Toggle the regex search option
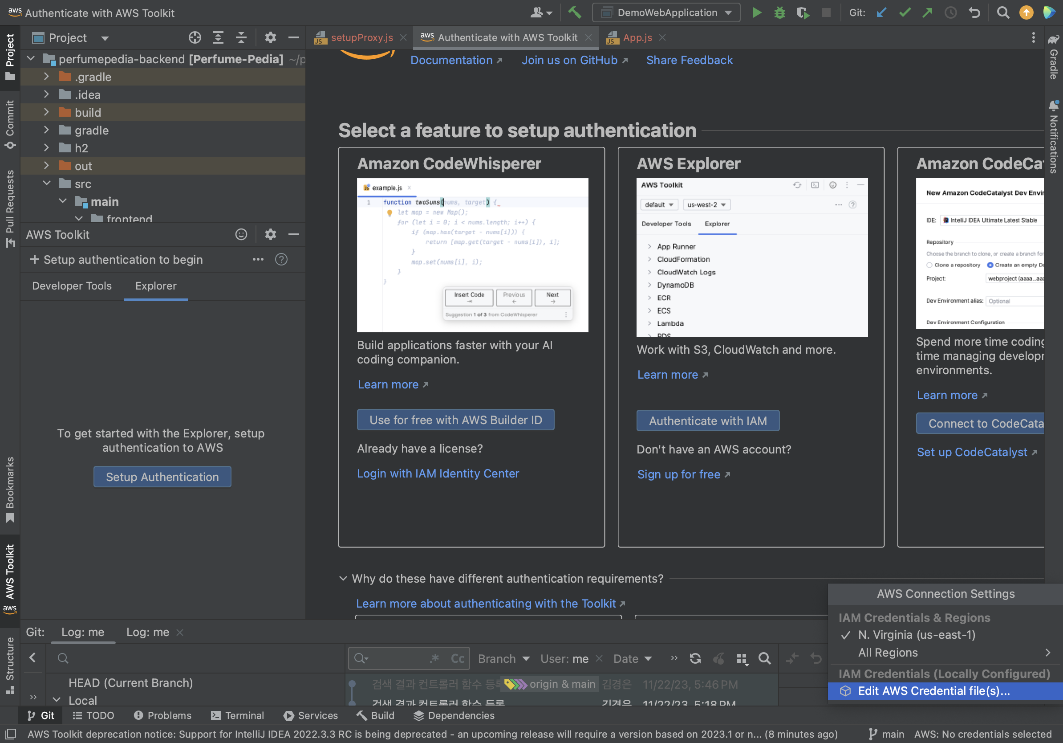Screen dimensions: 1063x743 point(434,658)
